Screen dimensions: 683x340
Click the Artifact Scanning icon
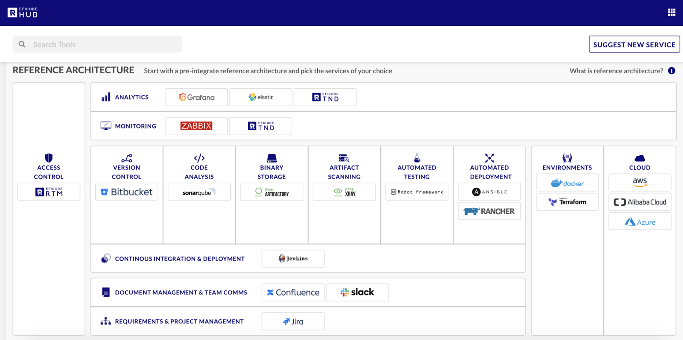click(344, 158)
